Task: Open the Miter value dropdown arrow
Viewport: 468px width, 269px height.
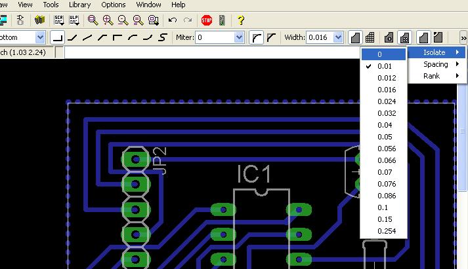Action: tap(239, 37)
